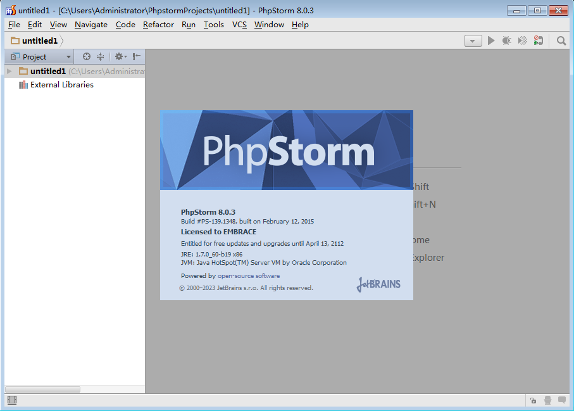Open the Refactor menu
This screenshot has height=411, width=574.
click(x=158, y=25)
